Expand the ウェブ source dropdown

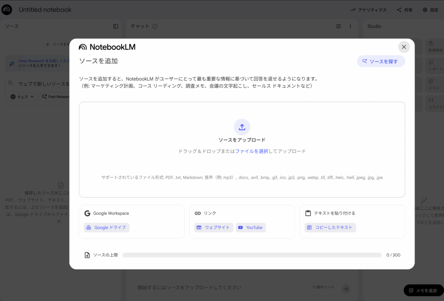pos(22,96)
